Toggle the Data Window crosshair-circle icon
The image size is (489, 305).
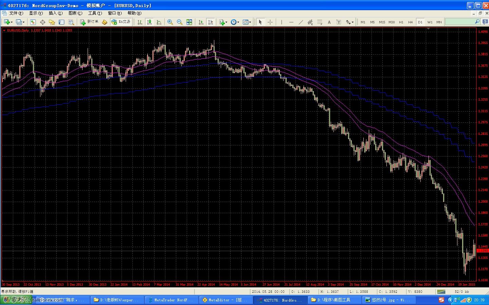tap(42, 22)
